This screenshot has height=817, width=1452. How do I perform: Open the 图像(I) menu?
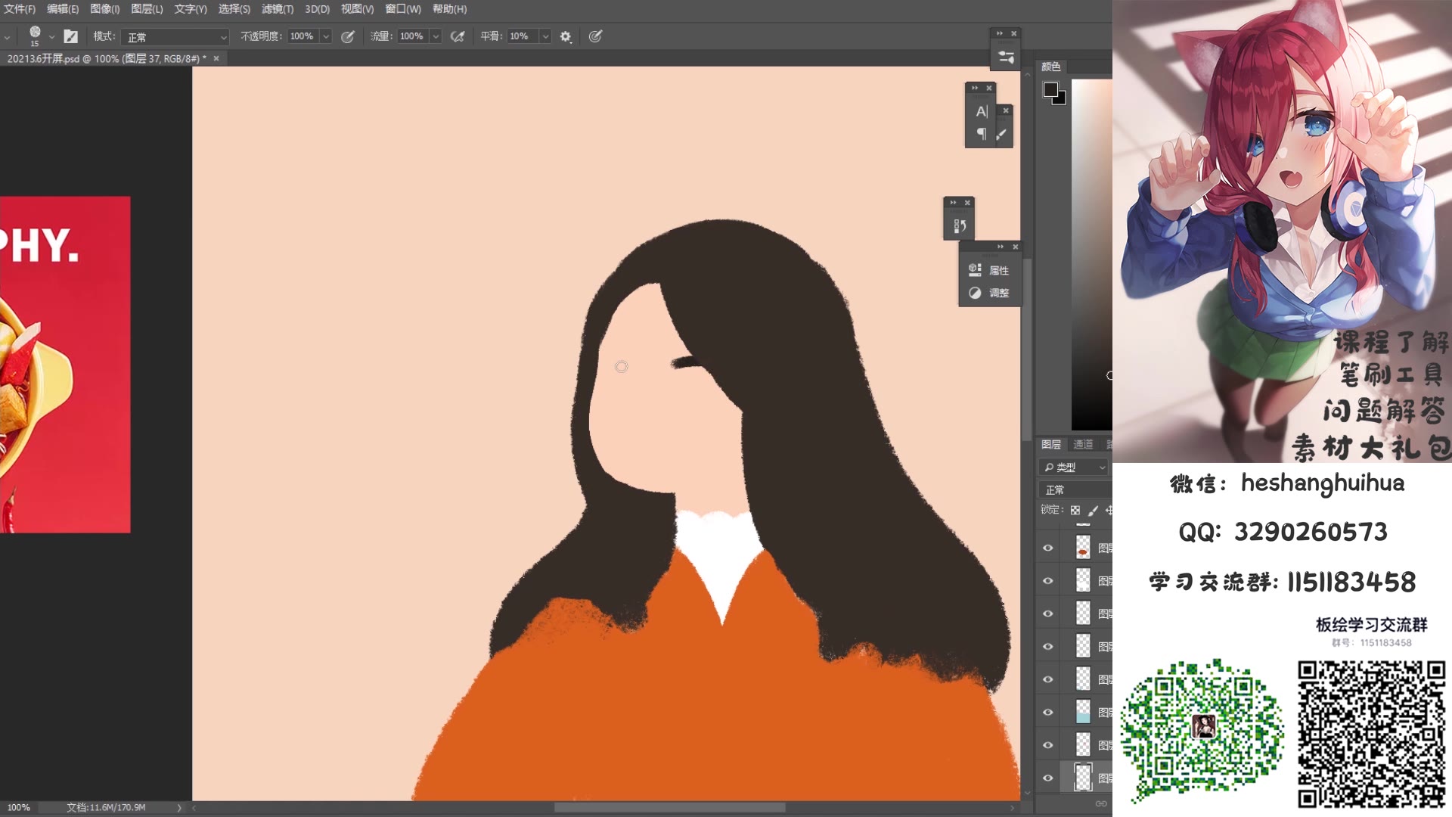105,9
